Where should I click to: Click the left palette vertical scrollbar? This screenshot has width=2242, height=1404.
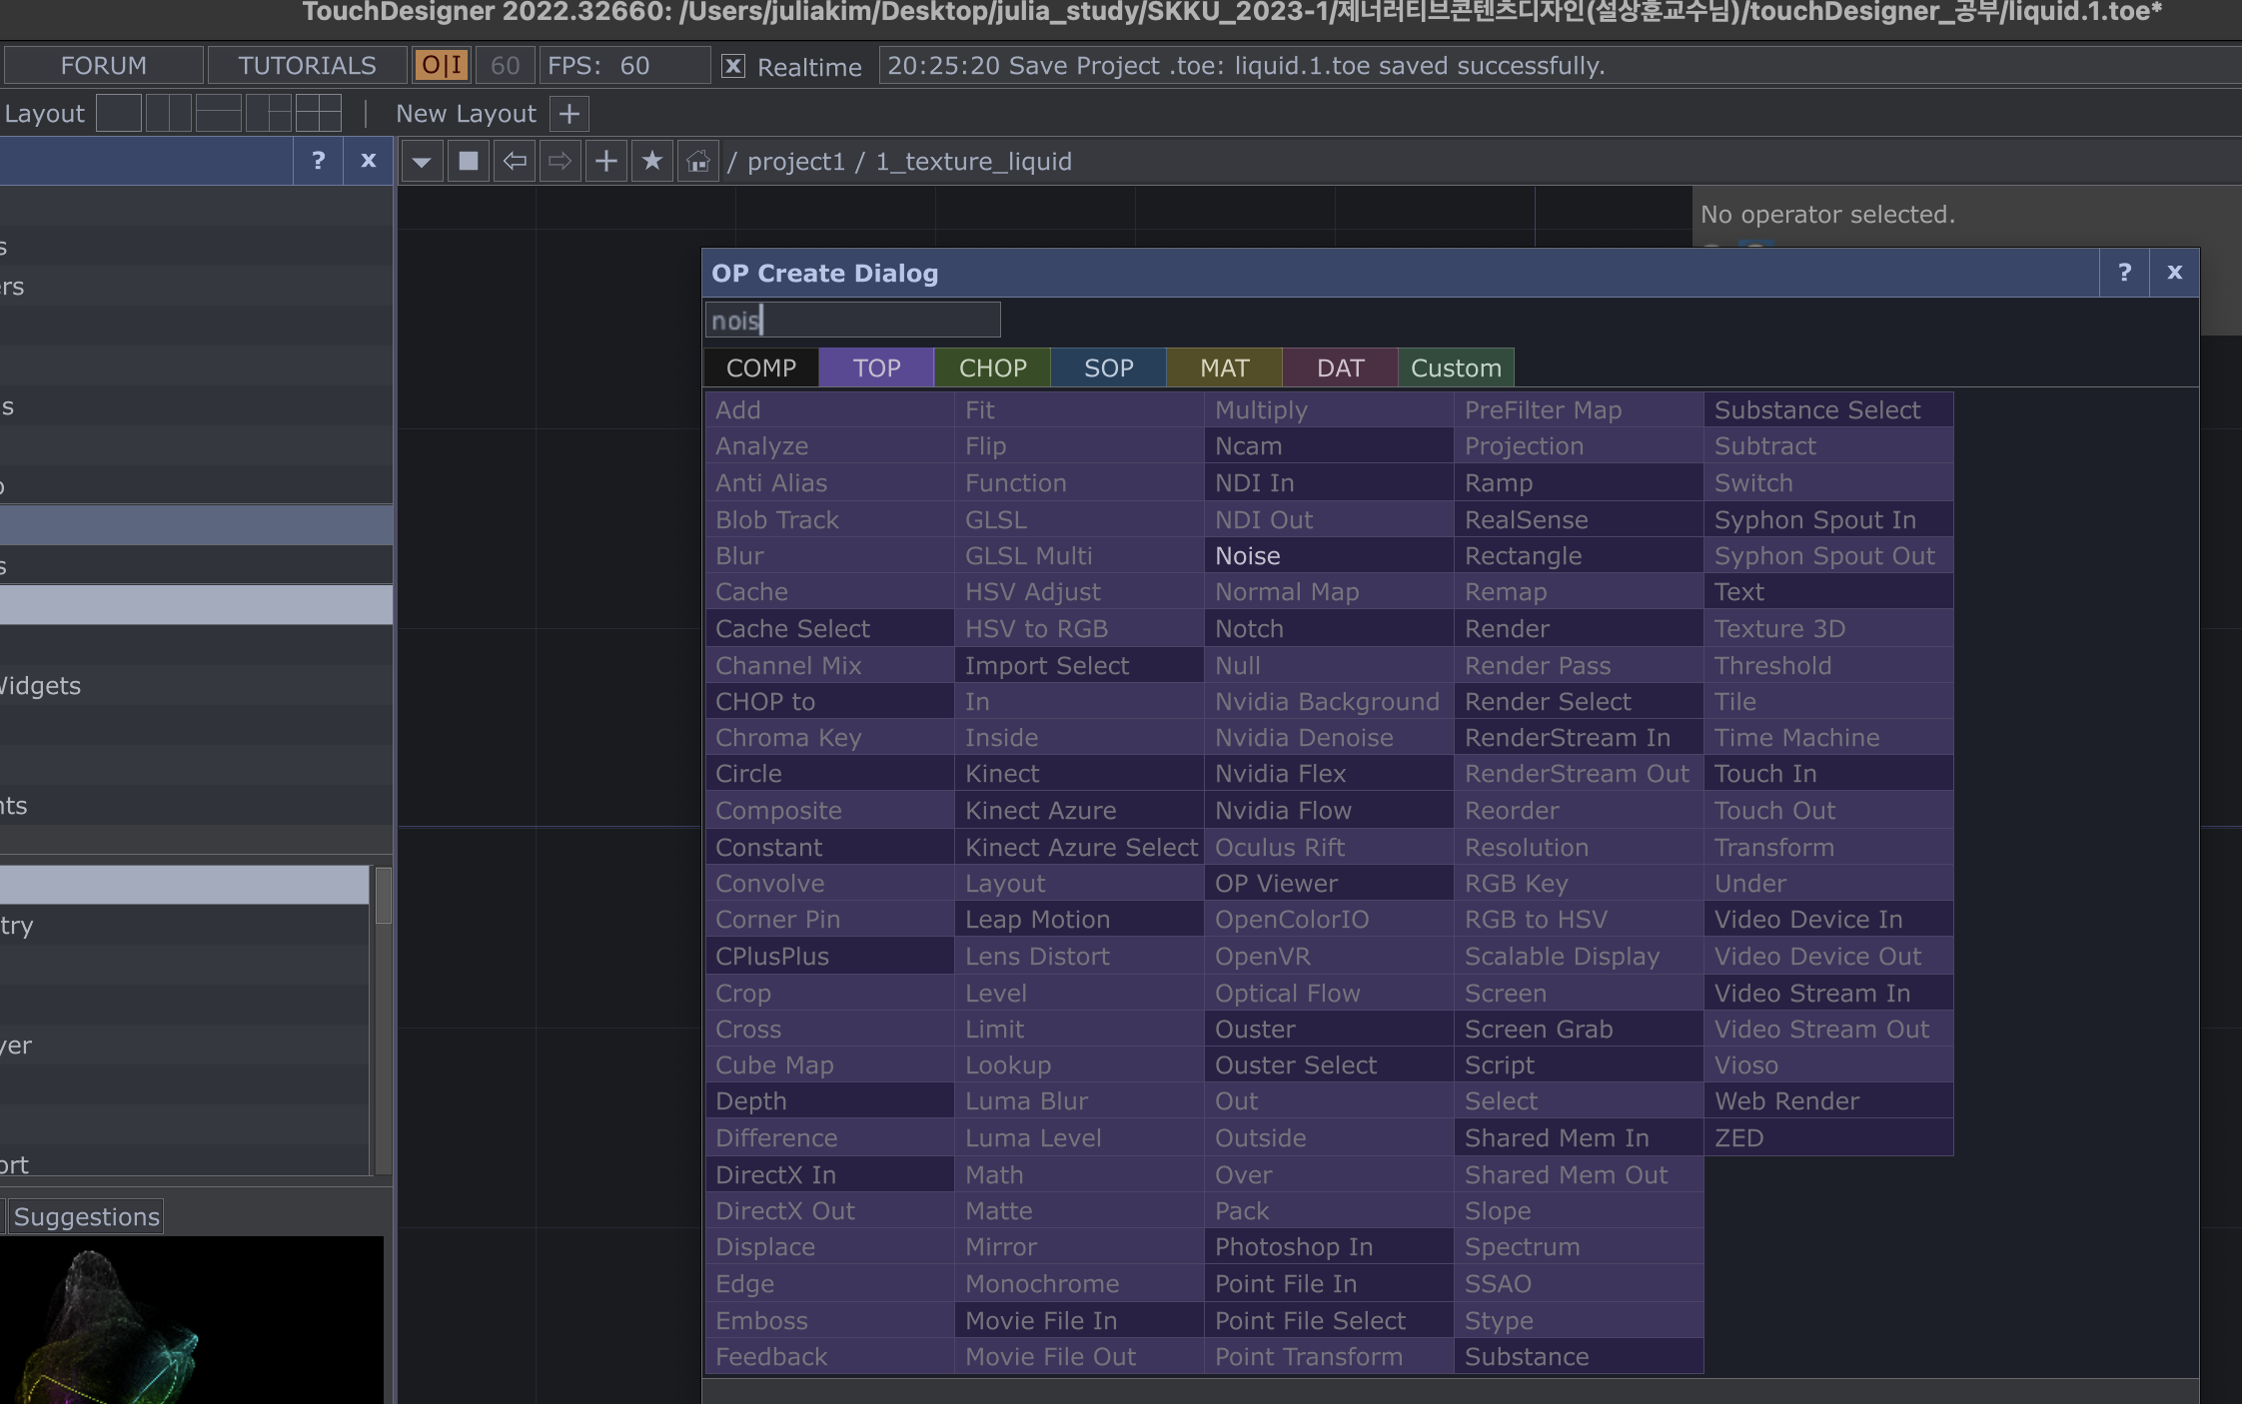383,896
